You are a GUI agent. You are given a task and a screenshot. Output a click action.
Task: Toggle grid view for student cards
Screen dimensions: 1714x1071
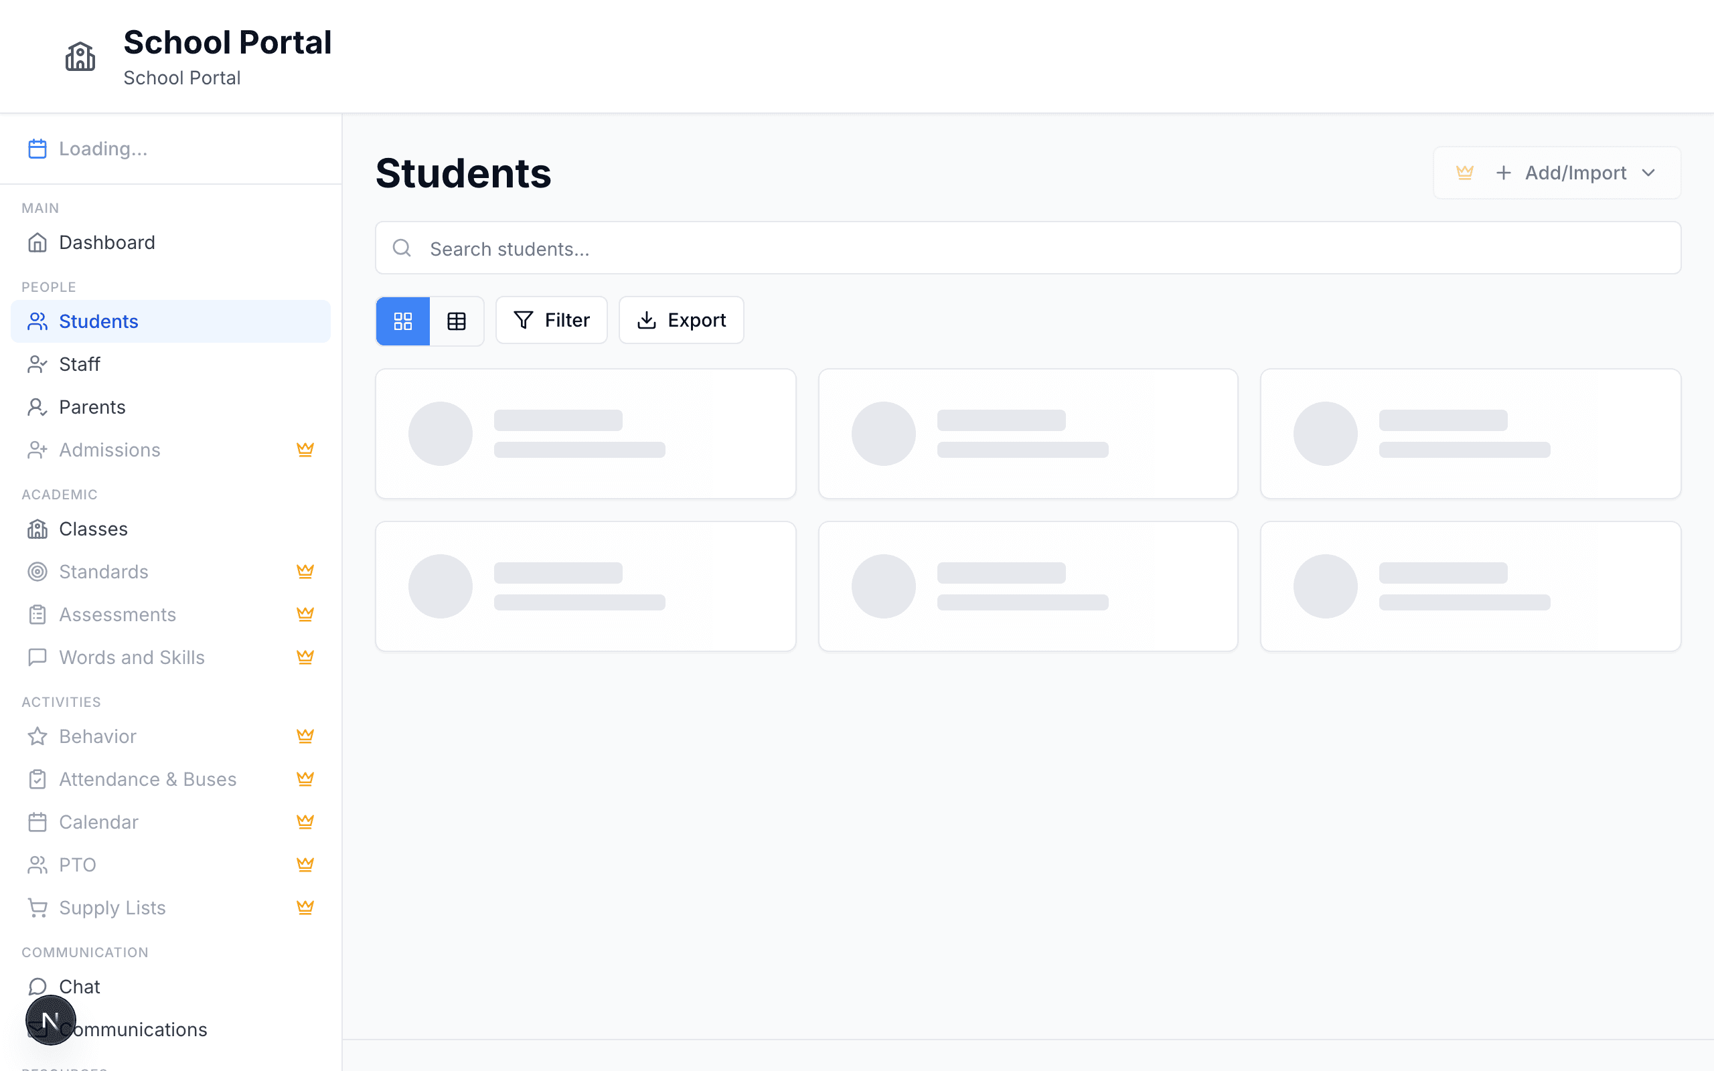tap(402, 320)
